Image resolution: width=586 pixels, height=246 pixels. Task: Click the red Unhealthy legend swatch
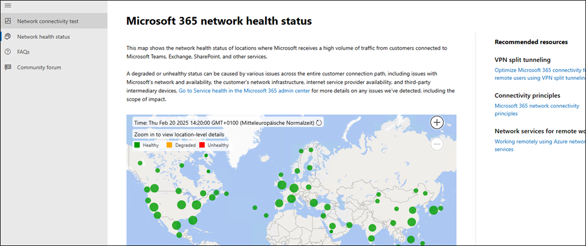point(202,145)
